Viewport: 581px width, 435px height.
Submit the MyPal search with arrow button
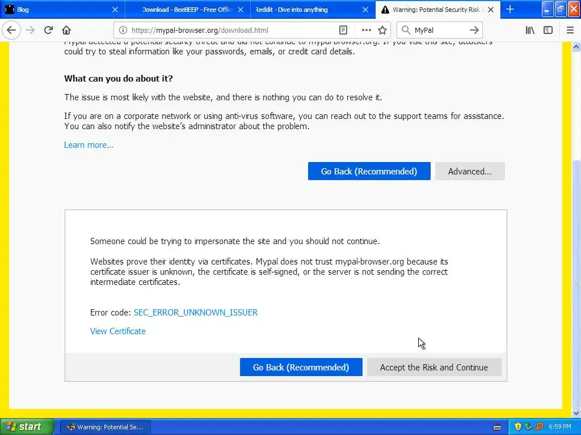click(x=474, y=31)
